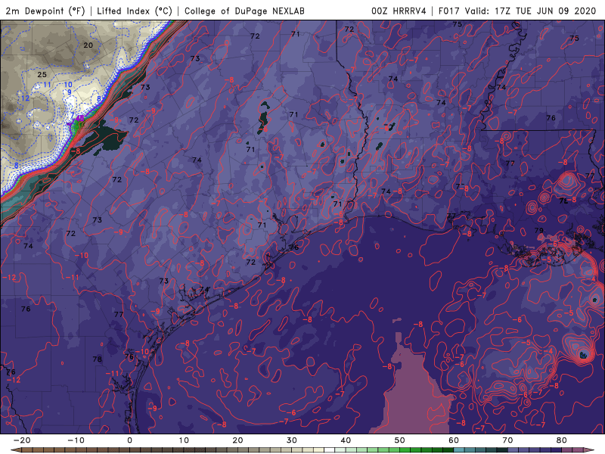Viewport: 605px width, 454px height.
Task: Click the "Valid: 17Z TUE JUN 09 2020" text
Action: pos(531,11)
